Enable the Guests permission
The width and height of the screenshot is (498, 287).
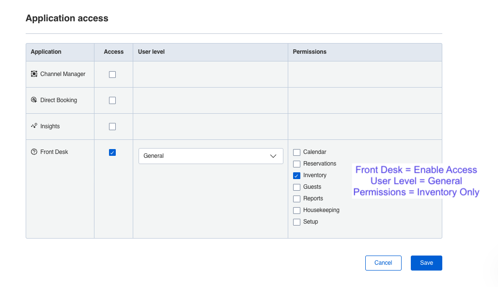[x=297, y=187]
